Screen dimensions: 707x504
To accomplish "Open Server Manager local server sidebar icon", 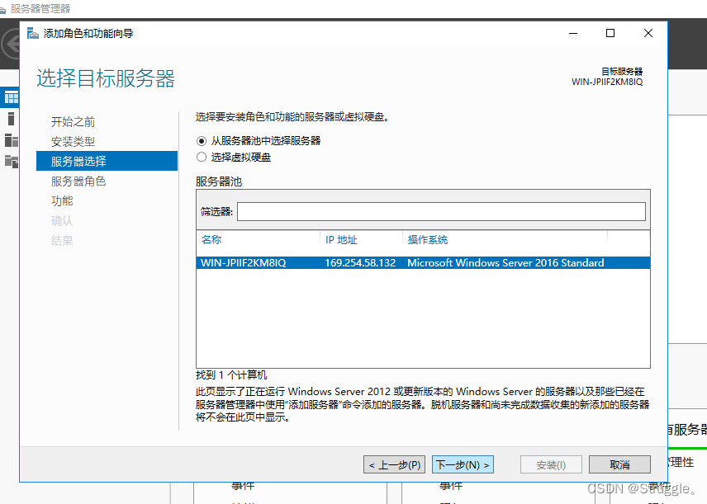I will [x=12, y=119].
